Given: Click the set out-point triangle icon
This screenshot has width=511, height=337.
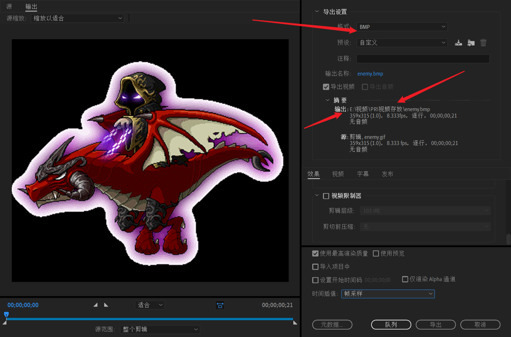Looking at the screenshot, I should [x=106, y=305].
